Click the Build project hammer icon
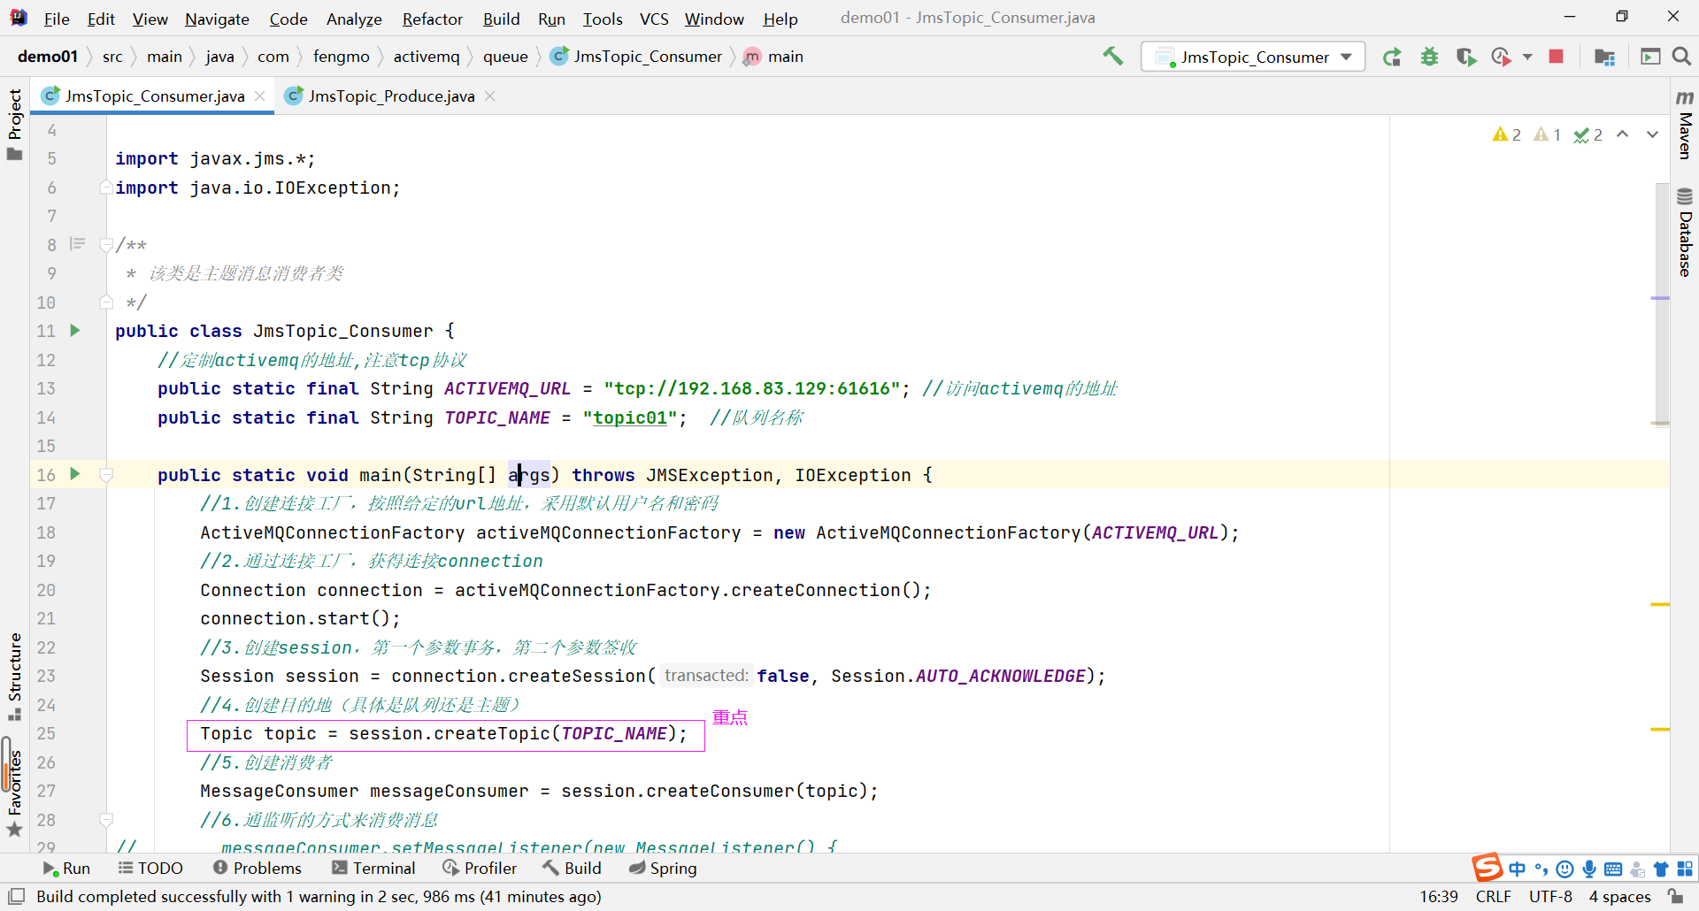The image size is (1699, 911). pyautogui.click(x=1112, y=57)
